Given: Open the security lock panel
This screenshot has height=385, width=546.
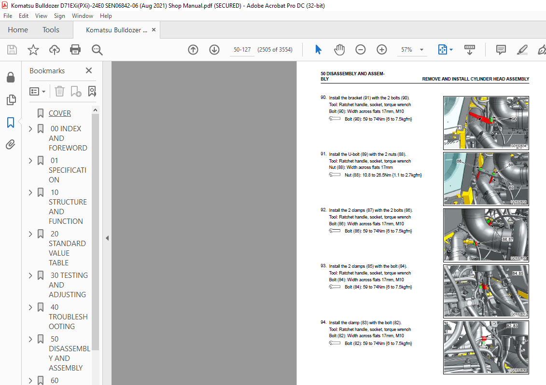Looking at the screenshot, I should click(x=11, y=77).
